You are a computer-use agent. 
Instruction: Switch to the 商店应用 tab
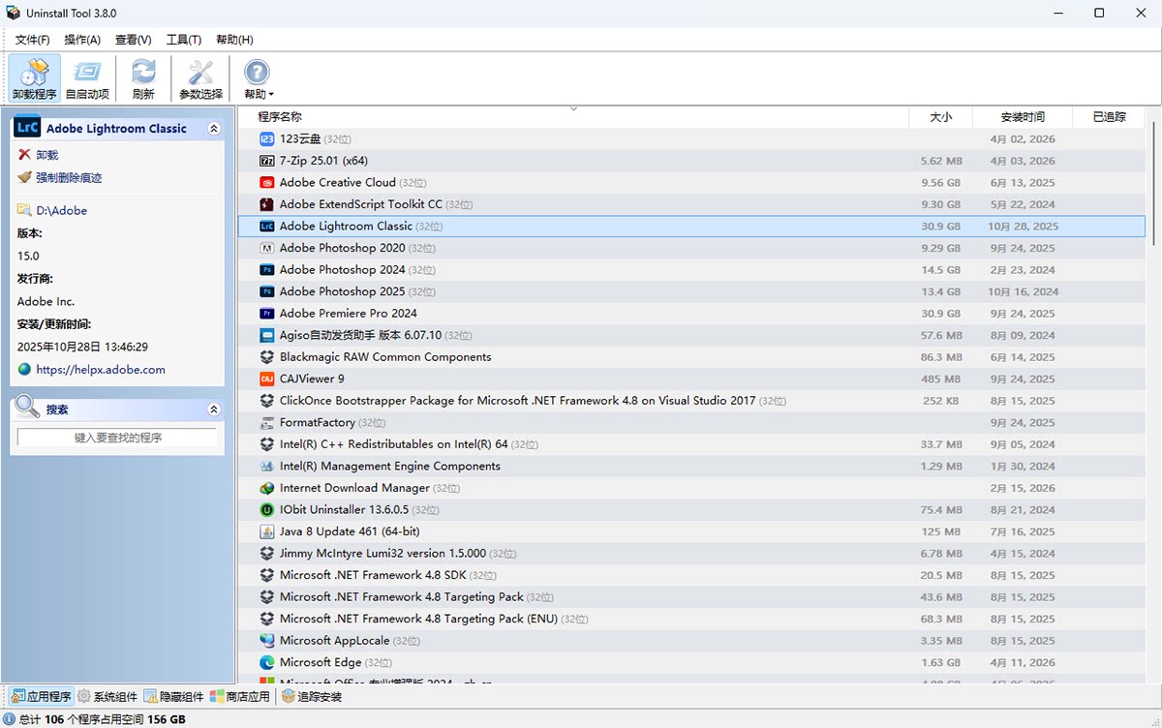point(239,696)
